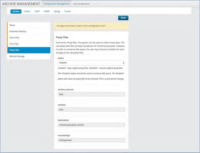Viewport: 200px width, 153px height.
Task: Click the destination path input field
Action: pos(91,125)
